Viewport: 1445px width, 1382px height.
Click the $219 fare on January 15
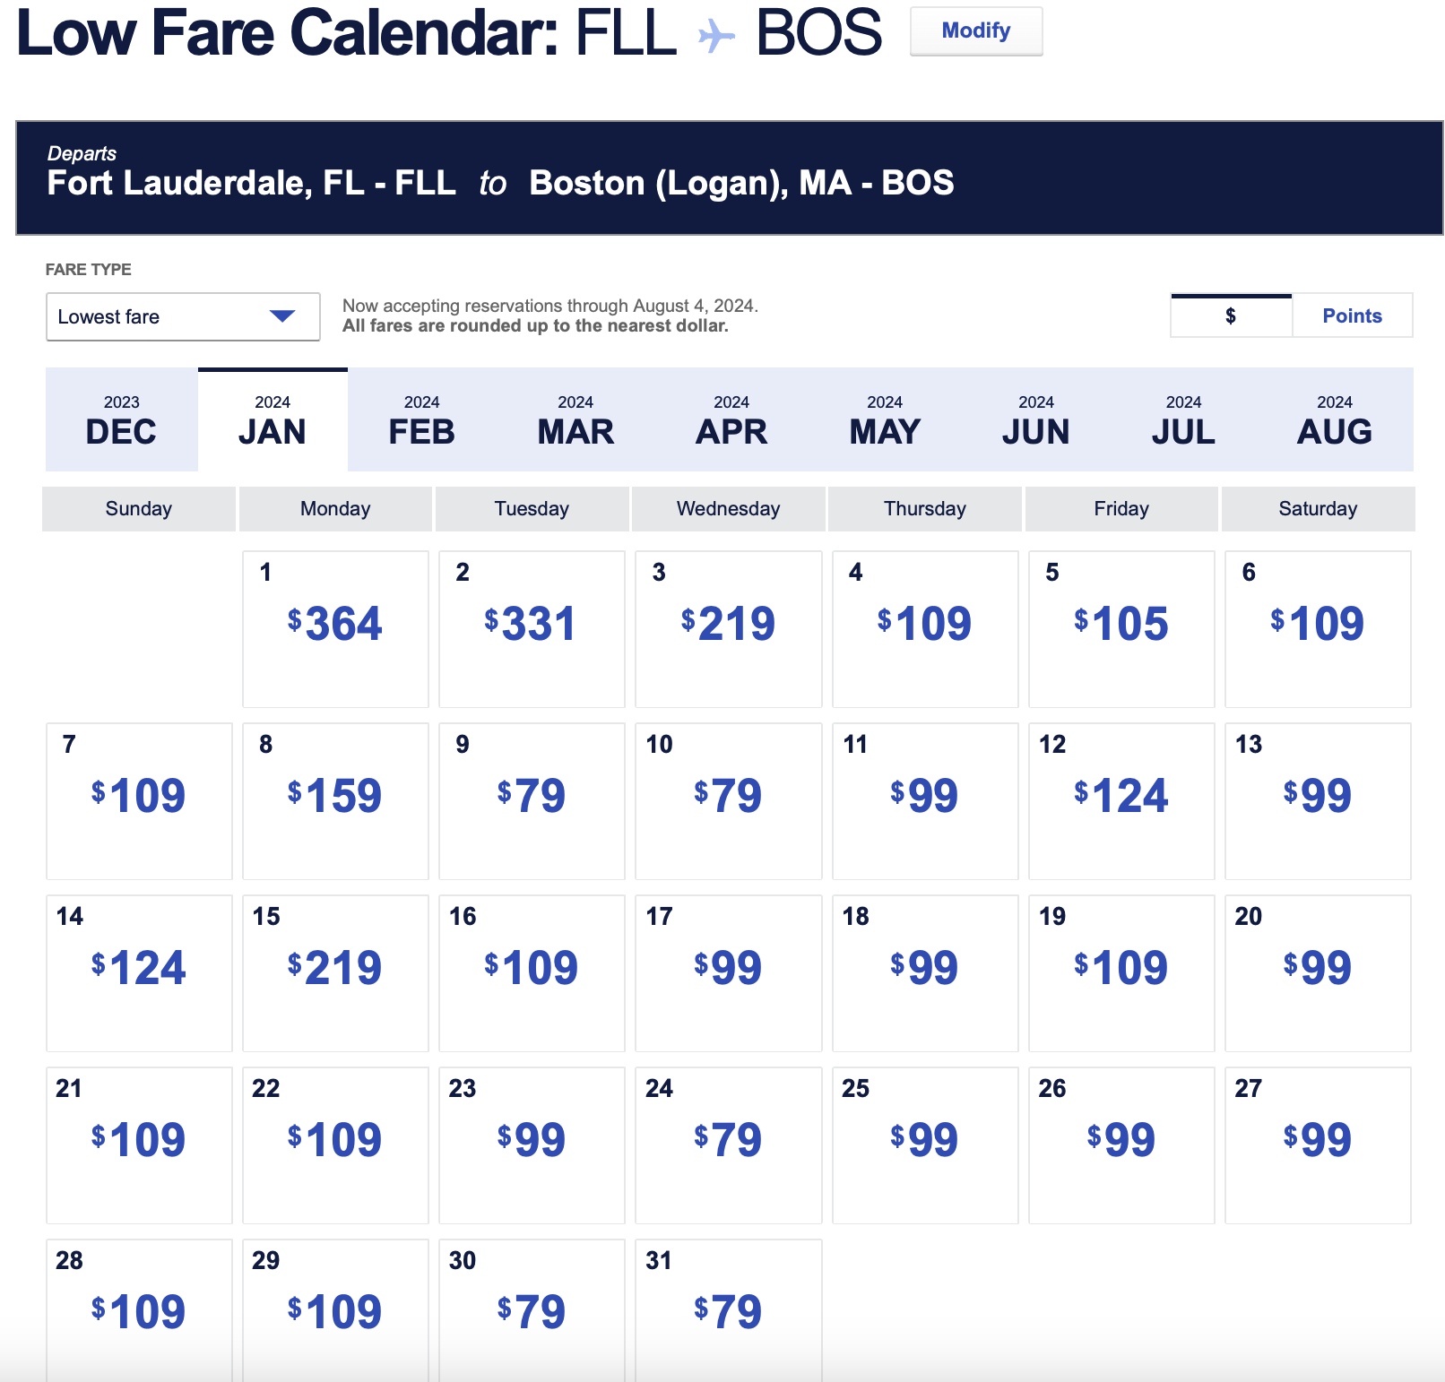point(335,969)
